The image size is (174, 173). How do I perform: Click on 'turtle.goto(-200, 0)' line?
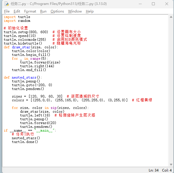pyautogui.click(x=32, y=85)
